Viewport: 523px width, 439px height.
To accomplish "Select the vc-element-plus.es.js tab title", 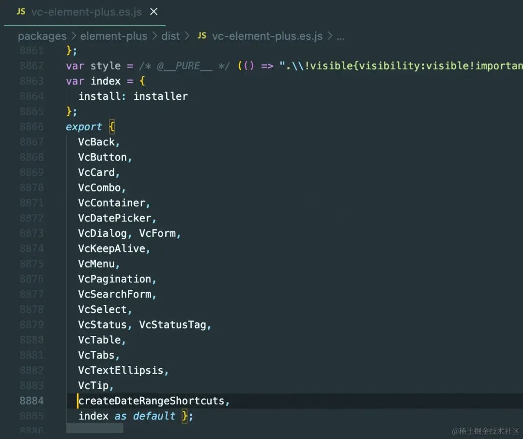I will point(86,12).
